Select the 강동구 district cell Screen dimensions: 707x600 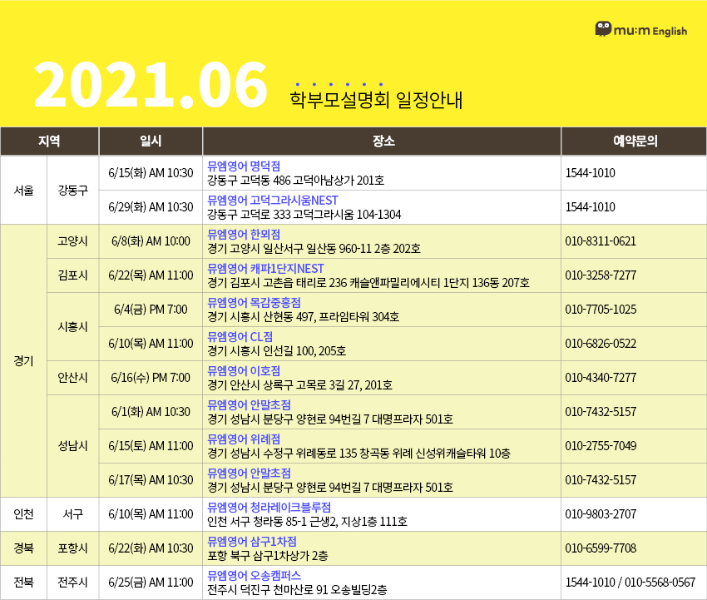pos(72,191)
